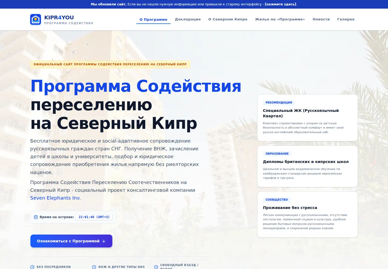Open the Дипломы британских и кипрских школ card

307,167
